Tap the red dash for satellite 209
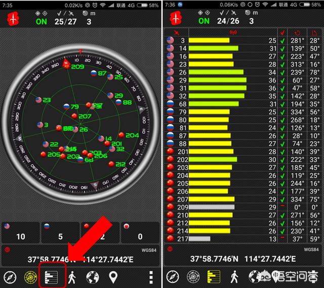Image resolution: width=324 pixels, height=288 pixels. (x=282, y=206)
